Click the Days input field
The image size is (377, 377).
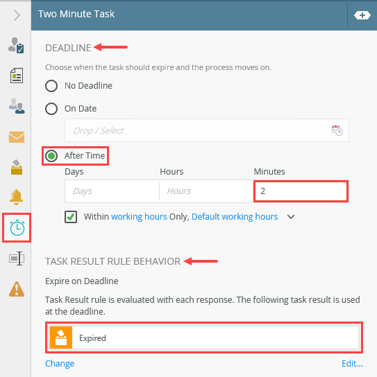coord(112,191)
